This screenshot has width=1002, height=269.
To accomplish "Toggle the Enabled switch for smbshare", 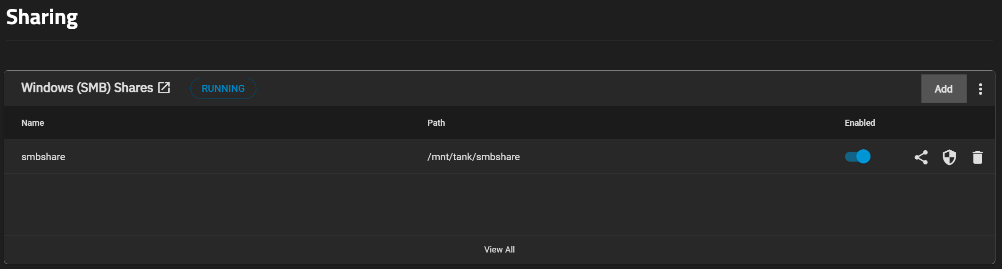I will pyautogui.click(x=857, y=156).
